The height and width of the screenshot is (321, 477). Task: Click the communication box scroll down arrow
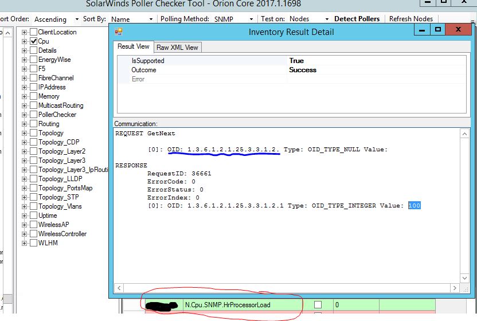(464, 278)
